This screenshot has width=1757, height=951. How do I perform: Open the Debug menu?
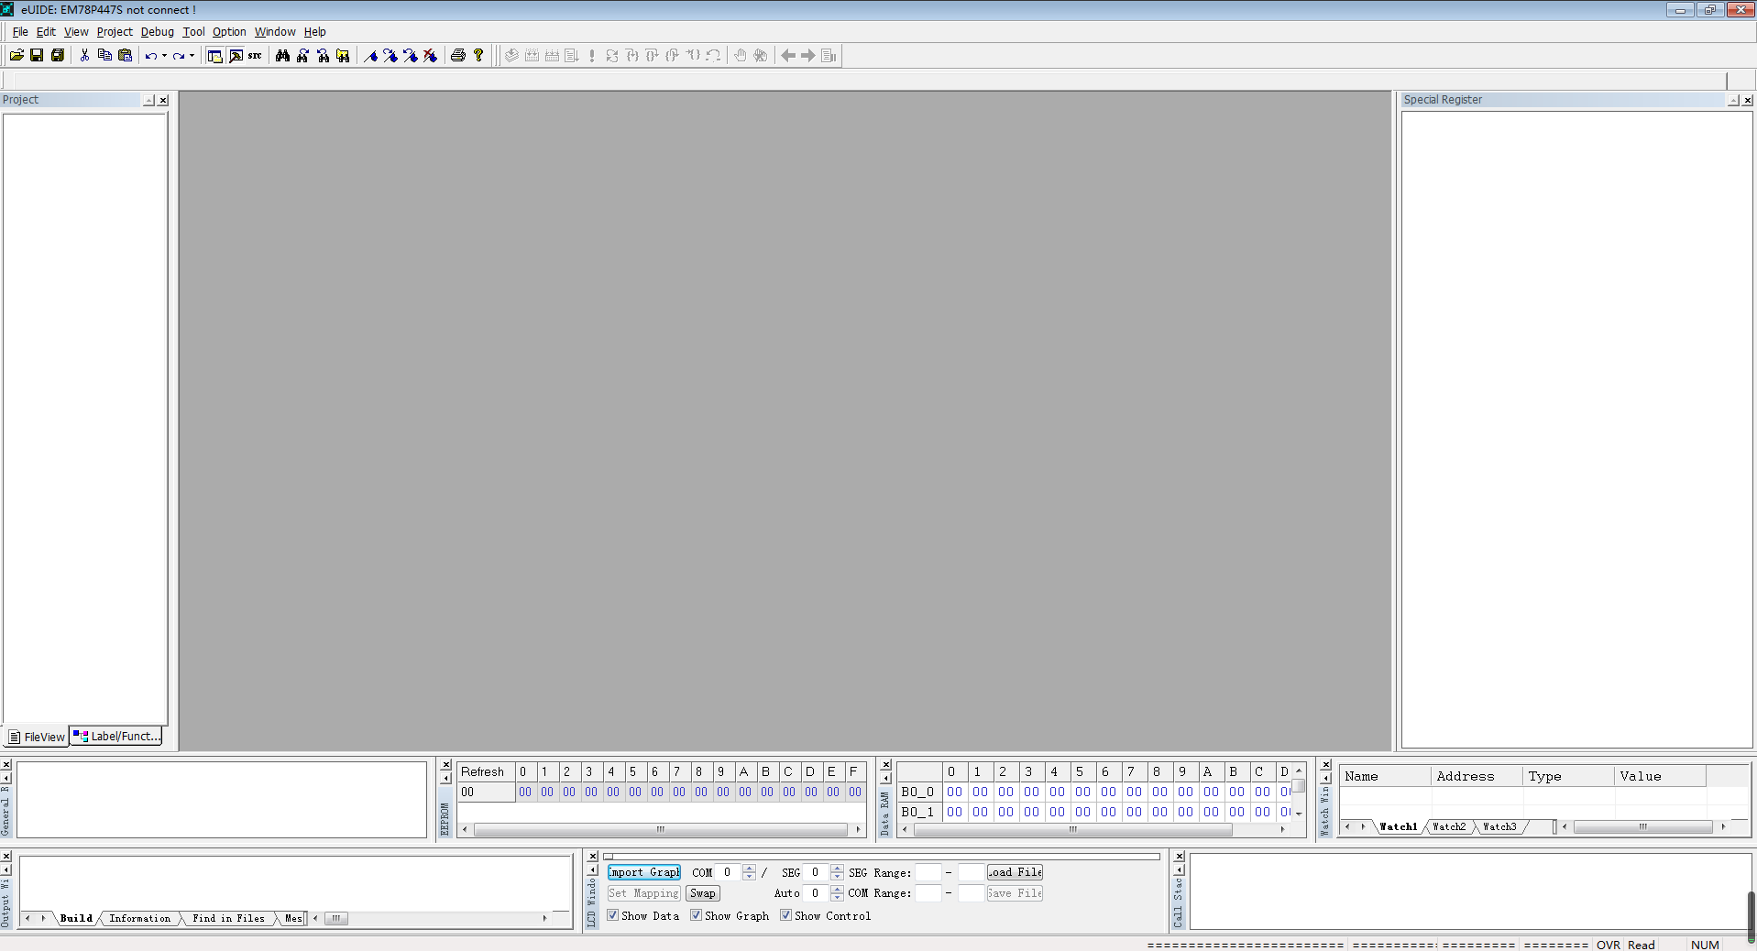[158, 32]
